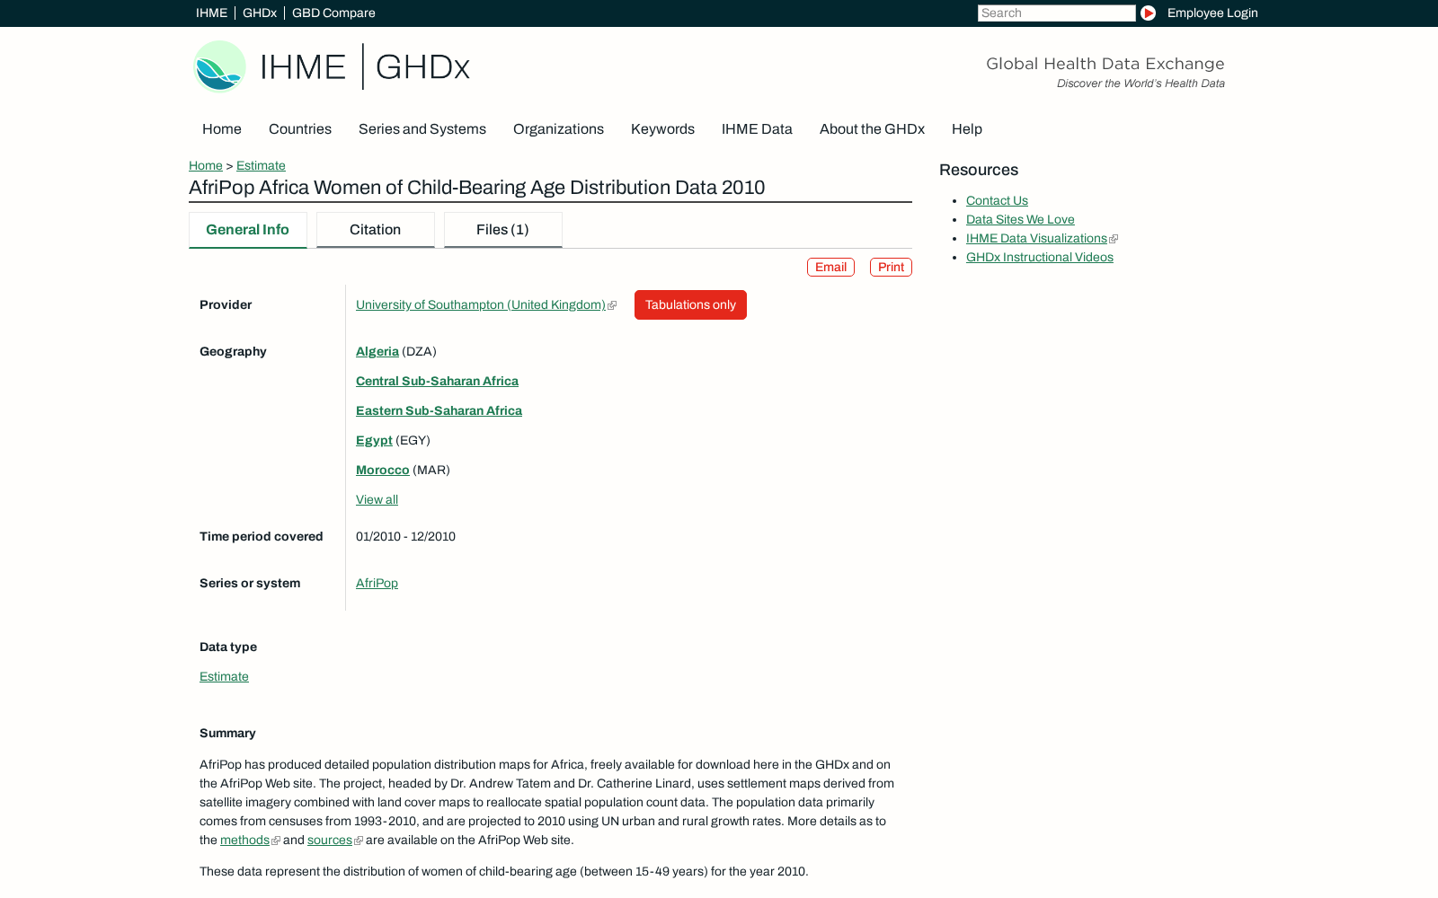Screen dimensions: 1438x898
Task: Click the Print button
Action: click(x=891, y=267)
